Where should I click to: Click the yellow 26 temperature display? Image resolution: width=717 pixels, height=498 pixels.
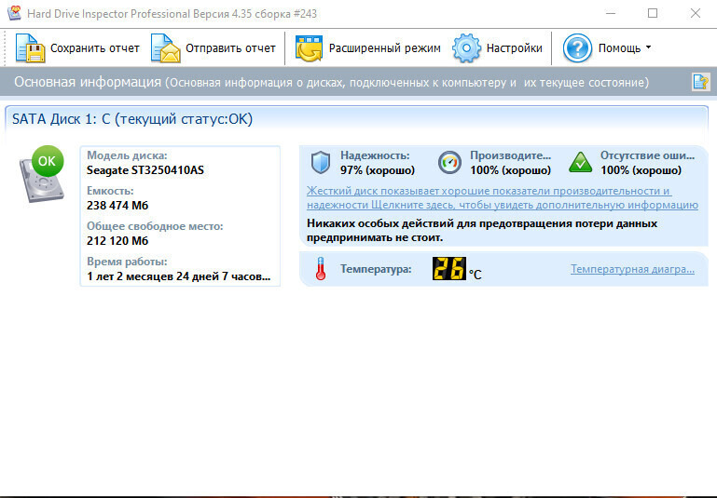[448, 269]
